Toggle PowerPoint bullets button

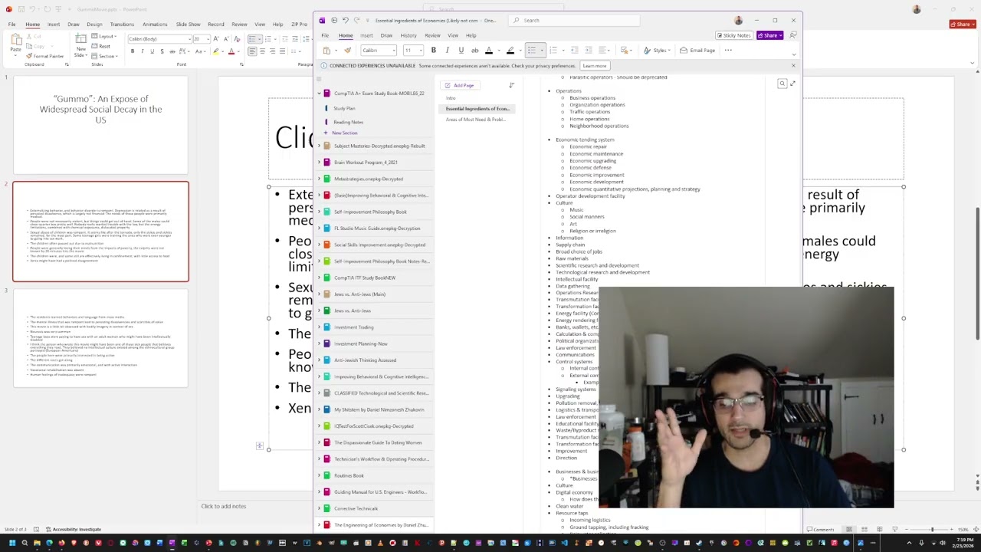[253, 38]
